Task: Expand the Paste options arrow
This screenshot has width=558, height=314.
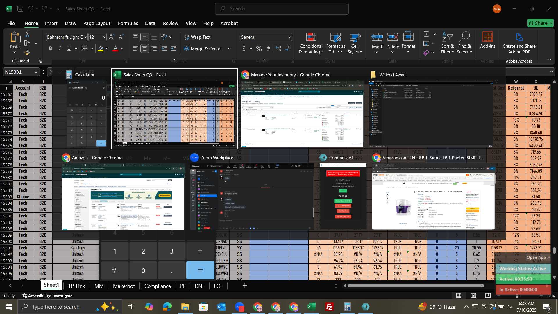Action: tap(15, 52)
